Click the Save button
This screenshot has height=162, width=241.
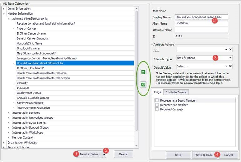pos(178,155)
